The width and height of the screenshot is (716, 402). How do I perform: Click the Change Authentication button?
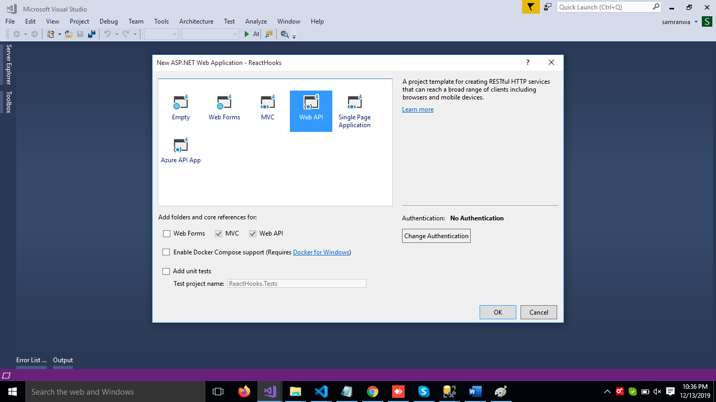pos(436,236)
